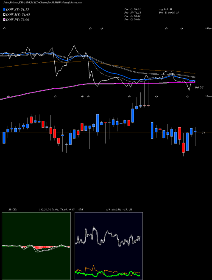
Task: Click the 'DOW PT: 73.96' label
Action: (x=17, y=20)
